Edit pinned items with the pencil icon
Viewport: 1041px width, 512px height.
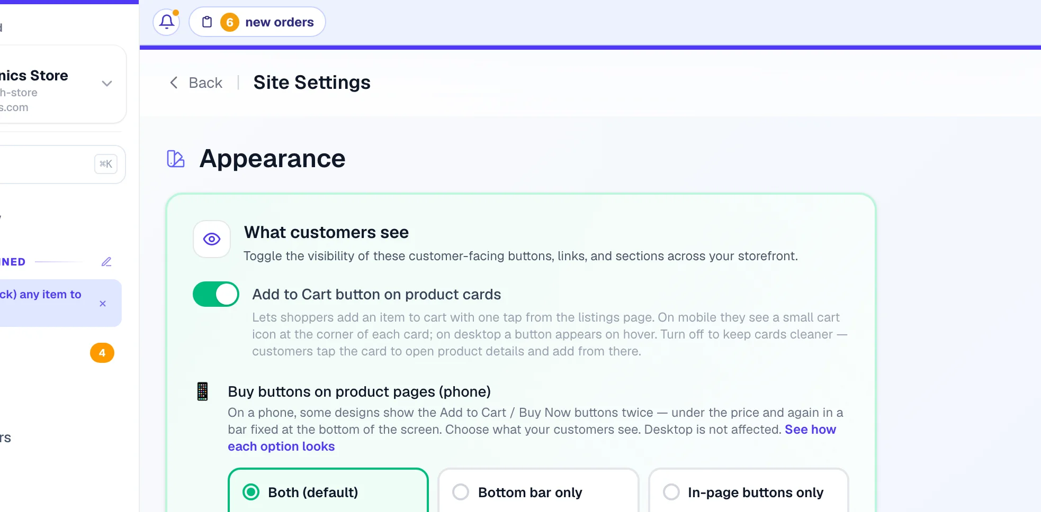pos(106,262)
